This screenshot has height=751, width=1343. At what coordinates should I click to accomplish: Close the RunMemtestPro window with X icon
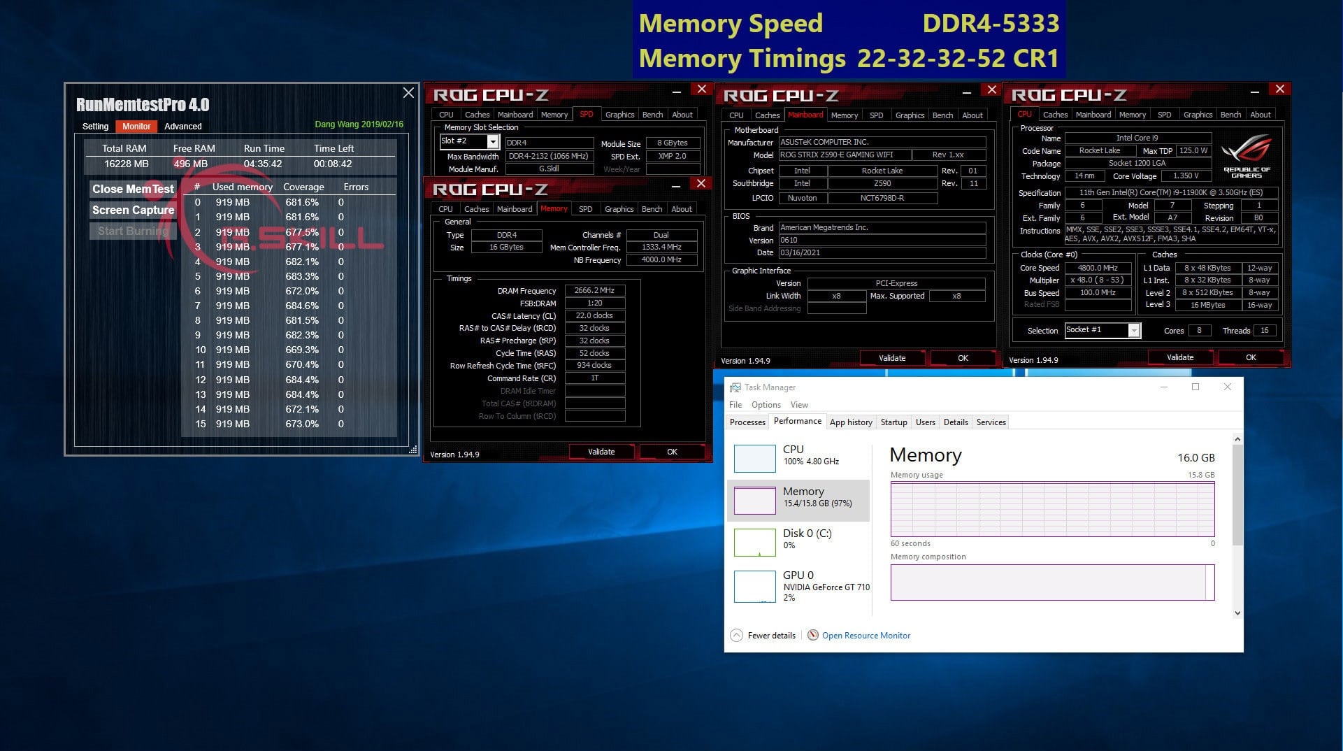[408, 93]
